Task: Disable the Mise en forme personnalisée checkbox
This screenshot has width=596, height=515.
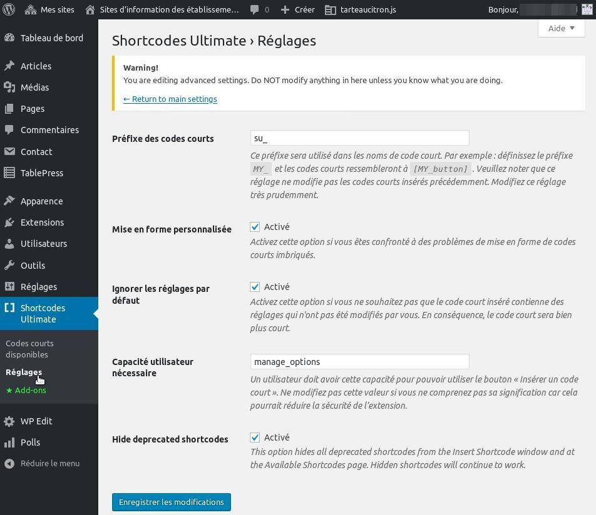Action: click(255, 227)
